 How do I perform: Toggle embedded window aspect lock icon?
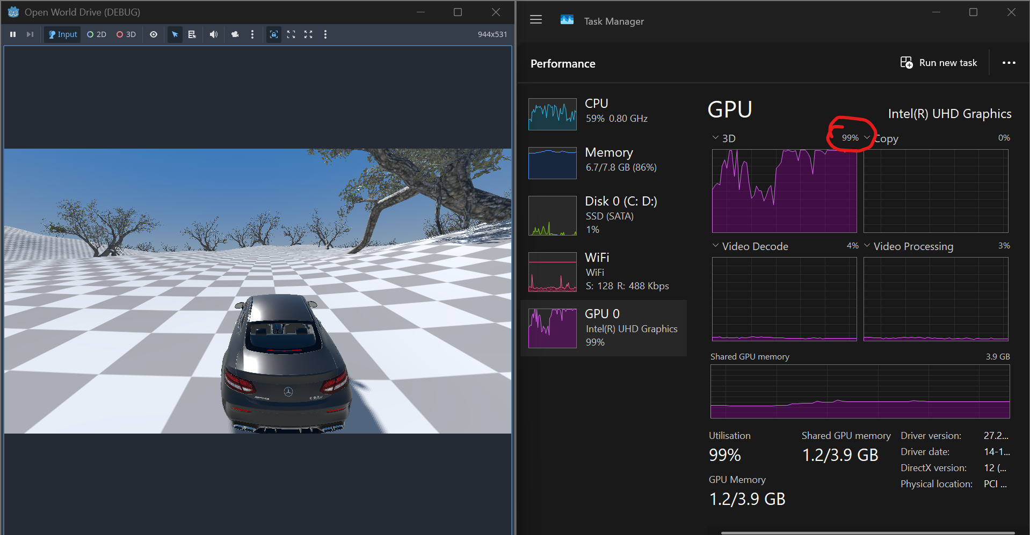coord(274,34)
